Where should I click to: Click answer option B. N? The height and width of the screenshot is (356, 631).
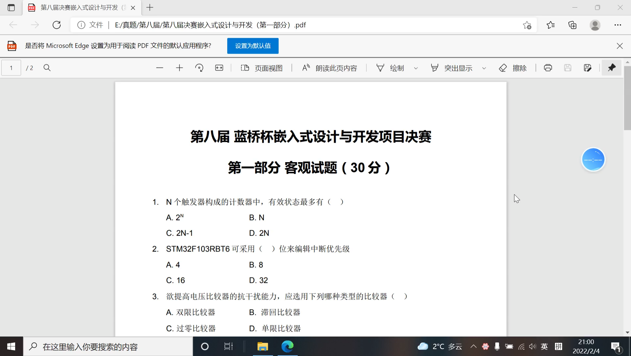[257, 218]
